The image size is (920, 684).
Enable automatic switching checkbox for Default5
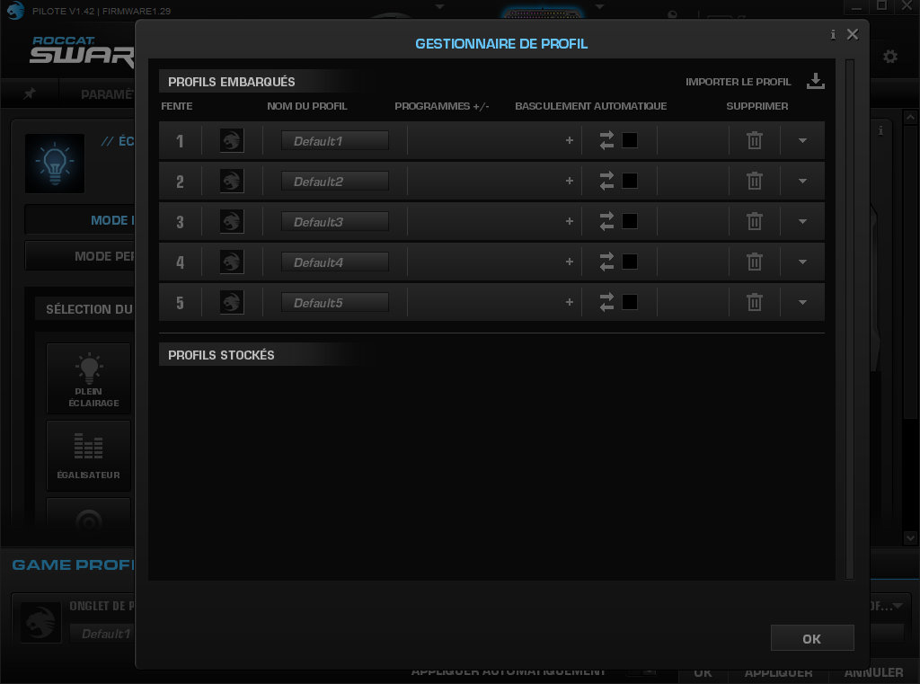coord(630,302)
